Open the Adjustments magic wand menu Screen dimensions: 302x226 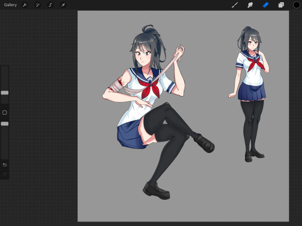[x=37, y=5]
